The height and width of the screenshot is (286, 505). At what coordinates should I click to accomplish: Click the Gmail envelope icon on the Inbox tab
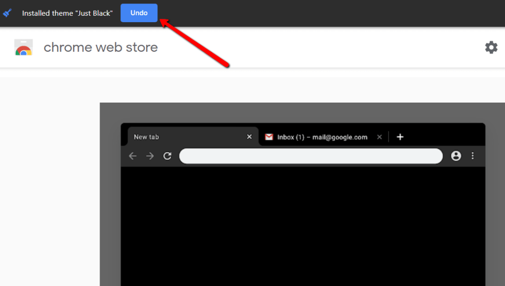tap(269, 137)
